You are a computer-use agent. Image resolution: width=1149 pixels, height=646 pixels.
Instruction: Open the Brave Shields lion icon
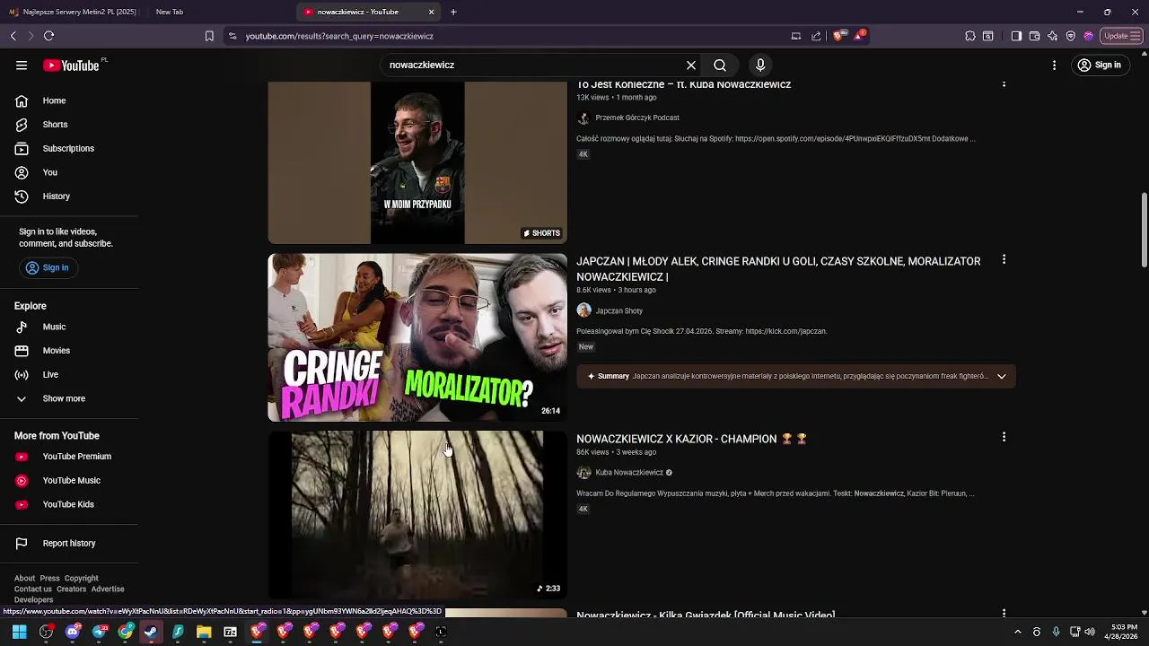(x=838, y=36)
